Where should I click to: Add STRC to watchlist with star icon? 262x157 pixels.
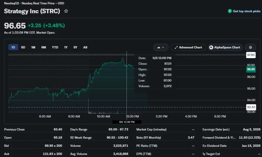tap(66, 11)
